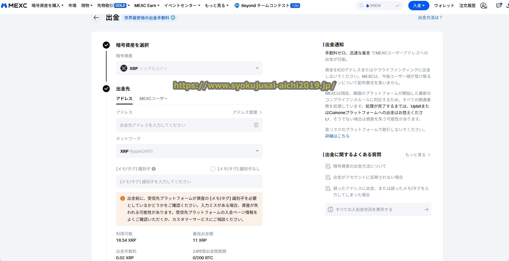Switch to the MEXCユーザー tab

click(x=154, y=99)
